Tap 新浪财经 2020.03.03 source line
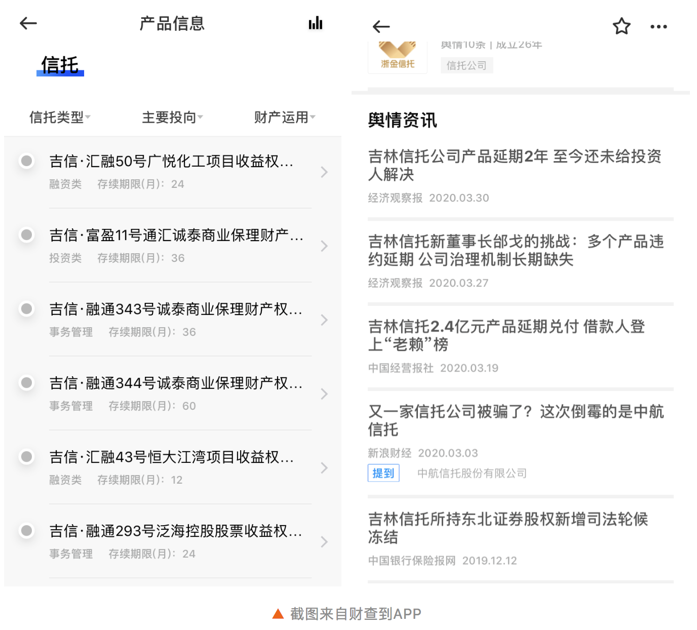This screenshot has width=697, height=630. point(423,453)
